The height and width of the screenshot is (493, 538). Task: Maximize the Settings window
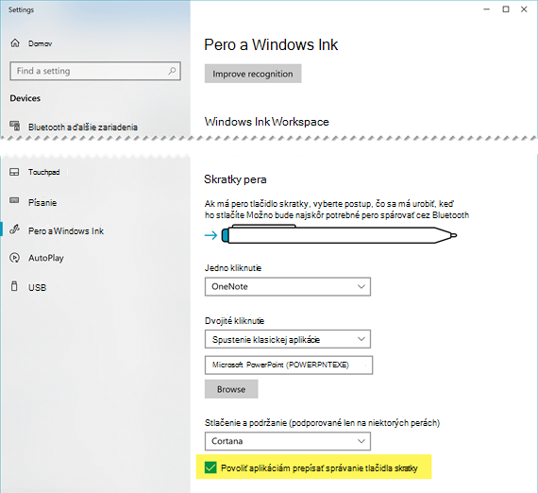[x=506, y=9]
